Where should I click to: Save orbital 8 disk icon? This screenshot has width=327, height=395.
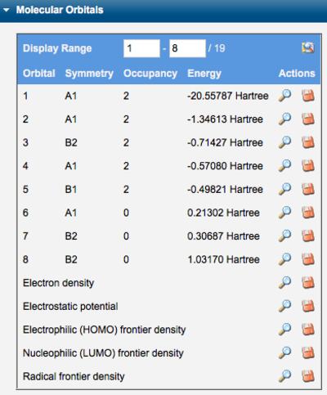coord(308,259)
